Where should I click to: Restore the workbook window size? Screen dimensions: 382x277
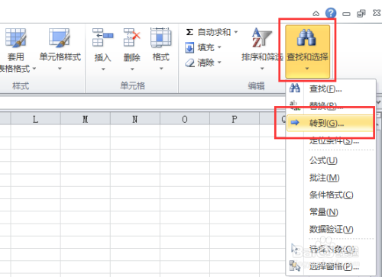[361, 13]
